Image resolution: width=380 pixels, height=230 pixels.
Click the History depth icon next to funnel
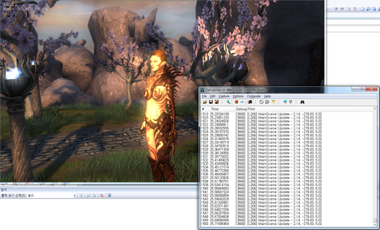[290, 102]
